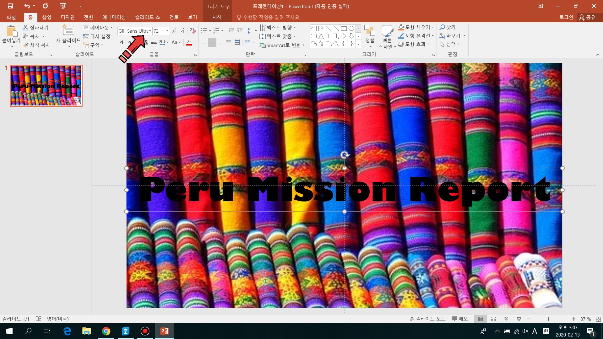
Task: Toggle center text alignment
Action: [212, 42]
